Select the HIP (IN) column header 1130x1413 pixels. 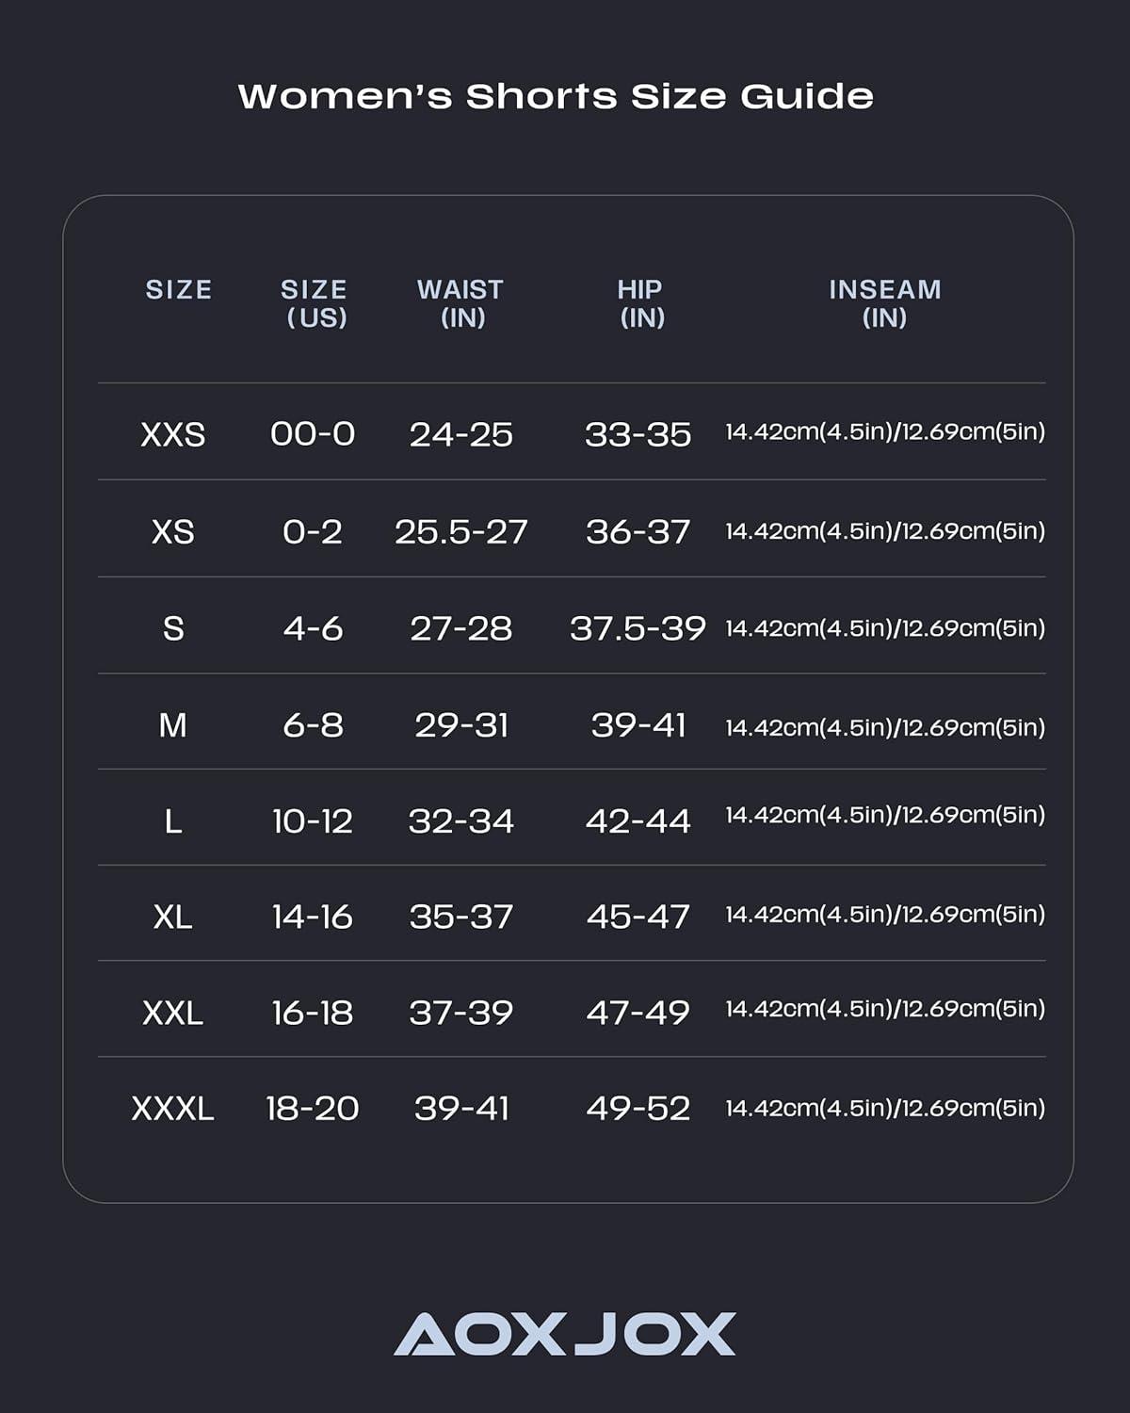coord(640,302)
